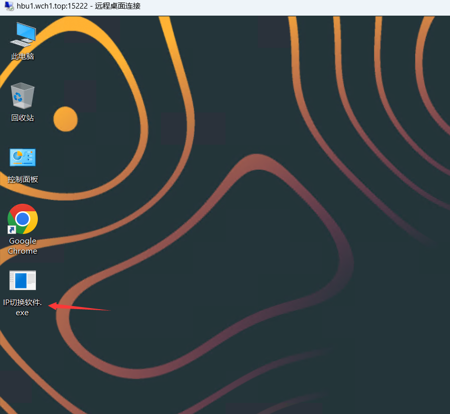Click the hbu1.wch1.top:15222 window title text
The height and width of the screenshot is (414, 450).
coord(53,7)
